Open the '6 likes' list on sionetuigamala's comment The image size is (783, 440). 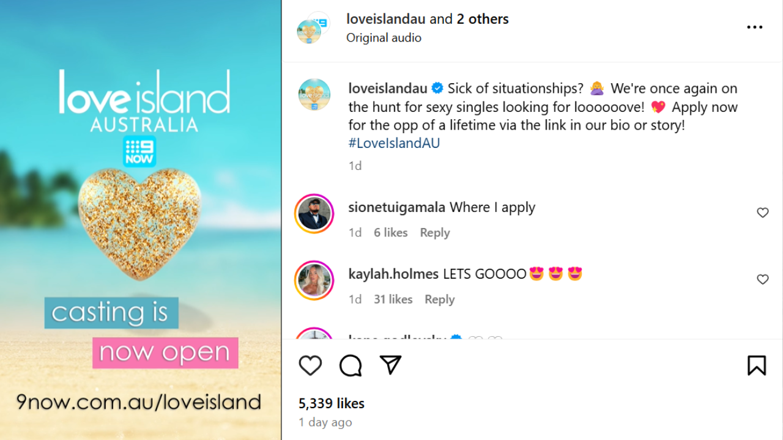pyautogui.click(x=391, y=232)
